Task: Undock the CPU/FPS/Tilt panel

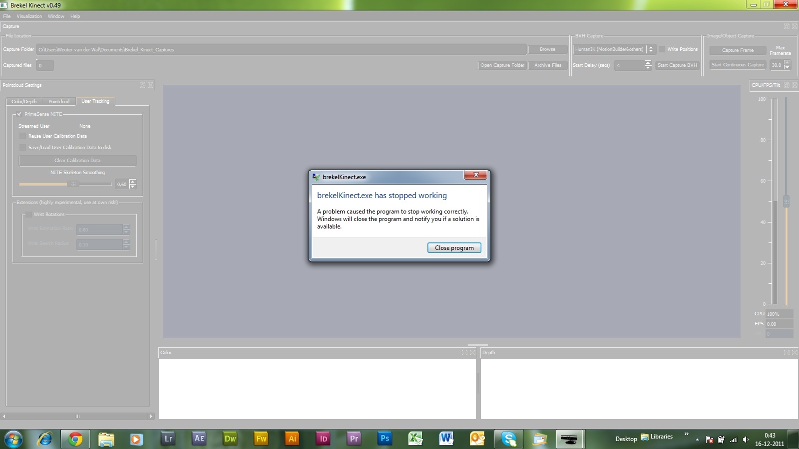Action: 787,85
